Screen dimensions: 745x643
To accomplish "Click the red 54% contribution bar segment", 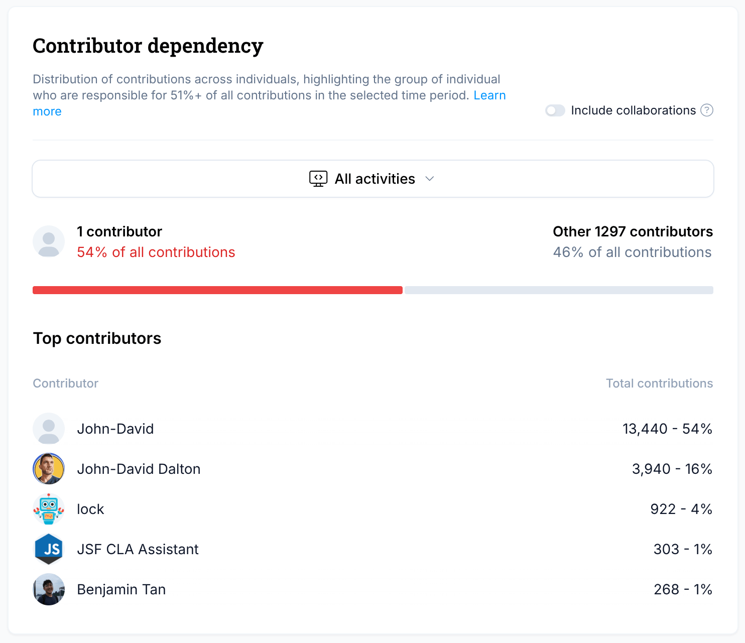I will click(217, 290).
